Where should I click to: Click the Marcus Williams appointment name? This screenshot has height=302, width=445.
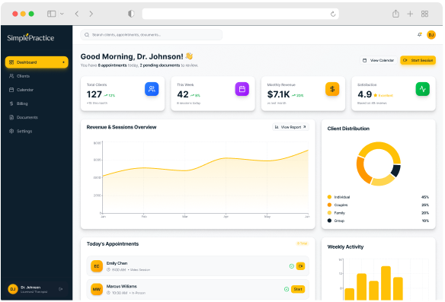(x=122, y=287)
